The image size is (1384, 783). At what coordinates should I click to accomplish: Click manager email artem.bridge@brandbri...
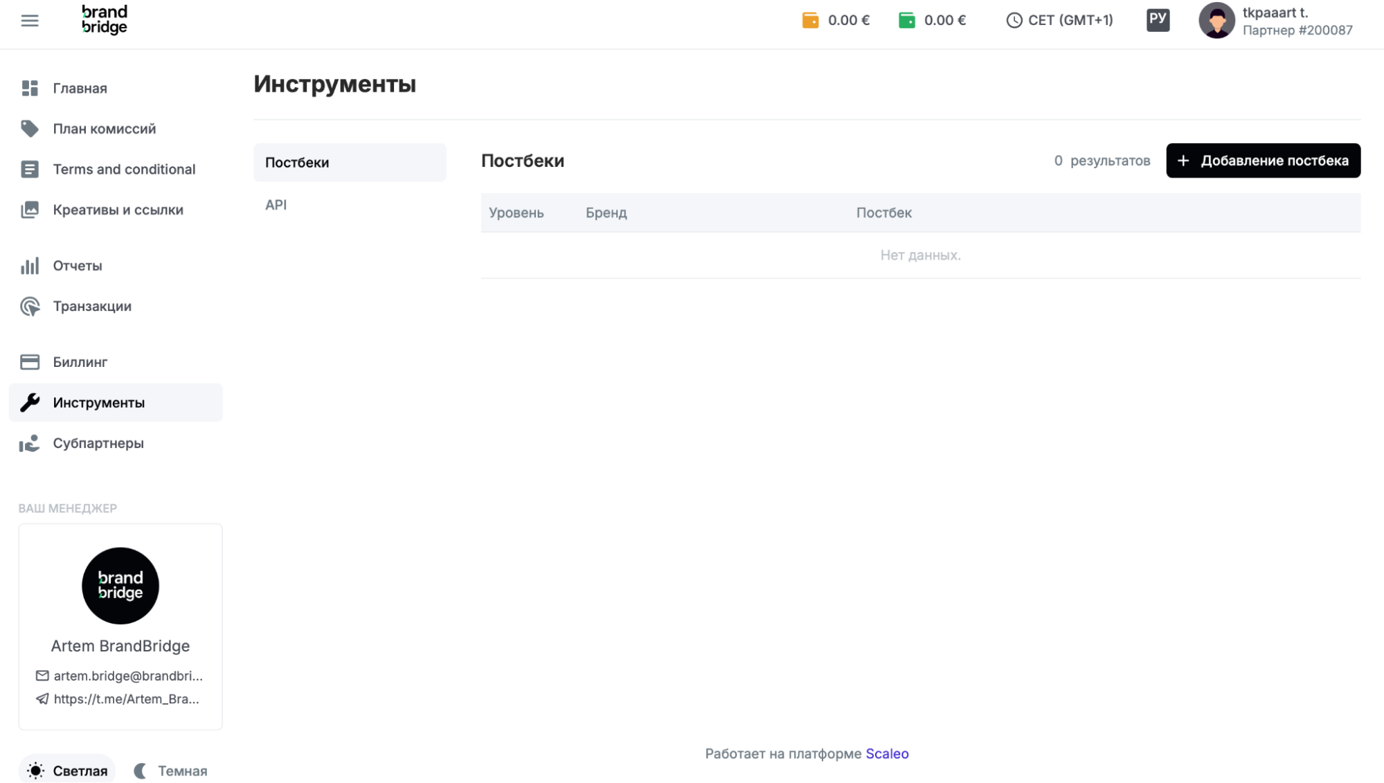128,676
